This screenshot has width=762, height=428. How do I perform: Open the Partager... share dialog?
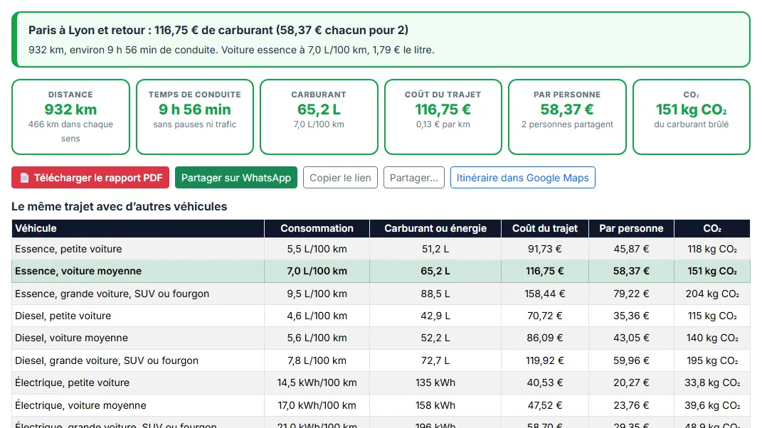pyautogui.click(x=413, y=178)
